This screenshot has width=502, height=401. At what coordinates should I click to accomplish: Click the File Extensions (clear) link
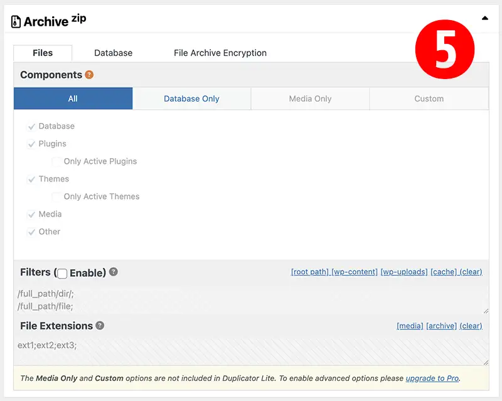tap(471, 326)
